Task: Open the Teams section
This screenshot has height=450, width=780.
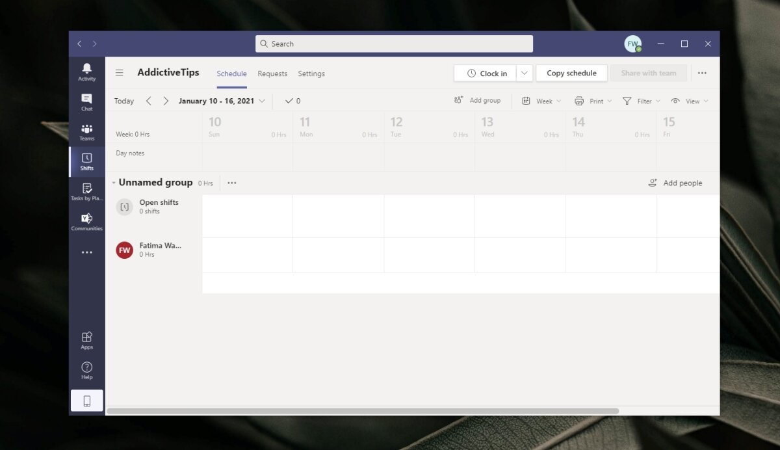Action: pos(86,132)
